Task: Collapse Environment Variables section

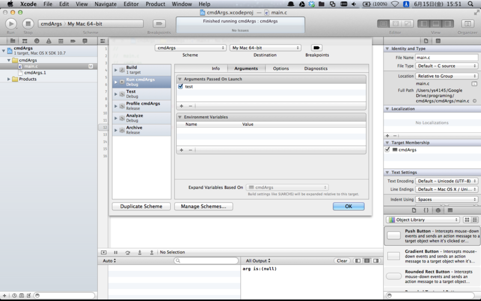Action: 180,117
